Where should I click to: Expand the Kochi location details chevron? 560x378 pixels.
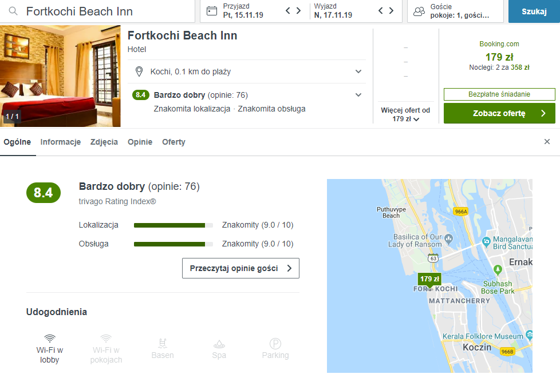pyautogui.click(x=358, y=71)
